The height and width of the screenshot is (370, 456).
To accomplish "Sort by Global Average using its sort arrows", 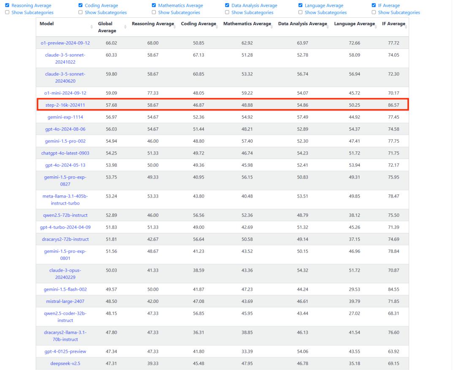I will [125, 27].
